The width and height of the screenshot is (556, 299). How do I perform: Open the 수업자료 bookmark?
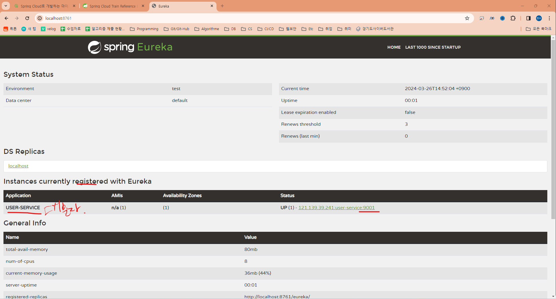click(x=71, y=29)
